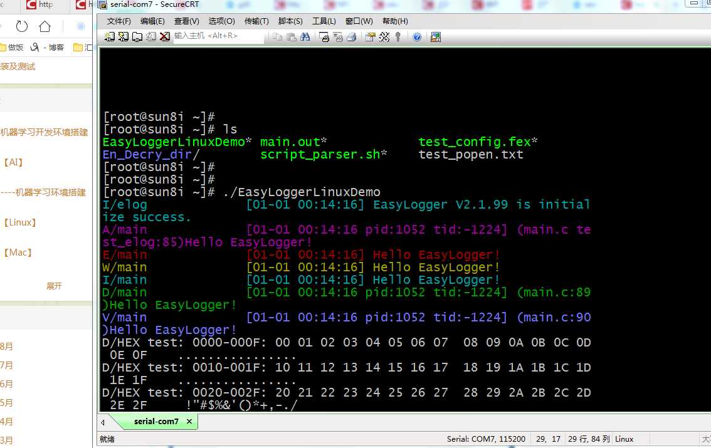The height and width of the screenshot is (448, 711).
Task: Click browser home icon
Action: [45, 26]
